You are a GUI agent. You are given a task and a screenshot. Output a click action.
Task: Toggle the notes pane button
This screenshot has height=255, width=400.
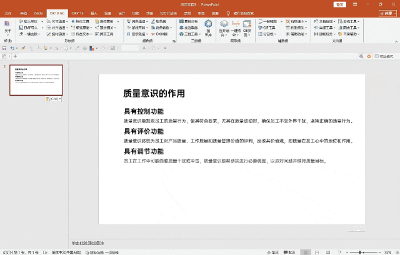(273, 252)
